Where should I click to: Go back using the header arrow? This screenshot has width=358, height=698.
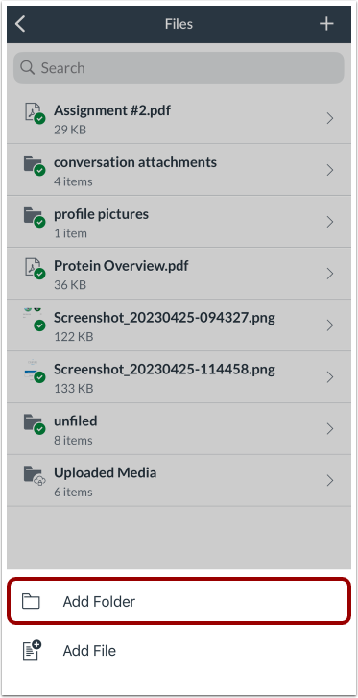20,24
